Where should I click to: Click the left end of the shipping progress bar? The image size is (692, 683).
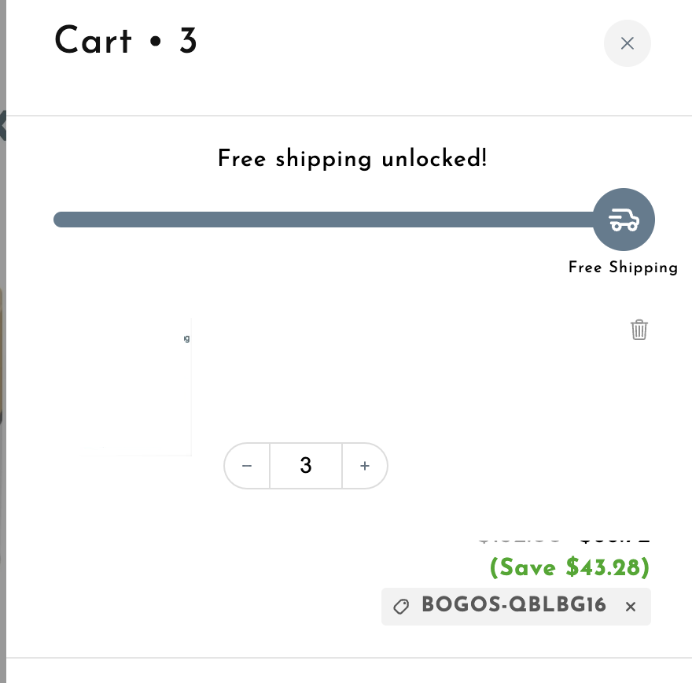[63, 220]
